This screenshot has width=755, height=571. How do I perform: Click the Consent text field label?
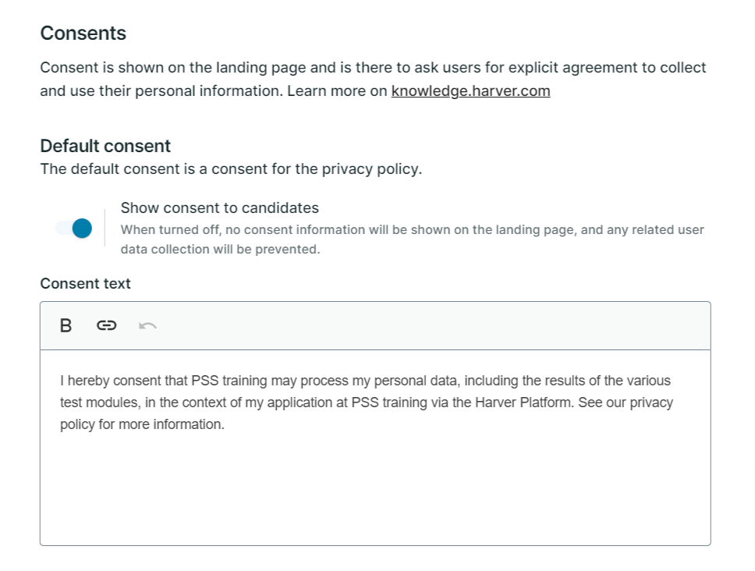[85, 284]
